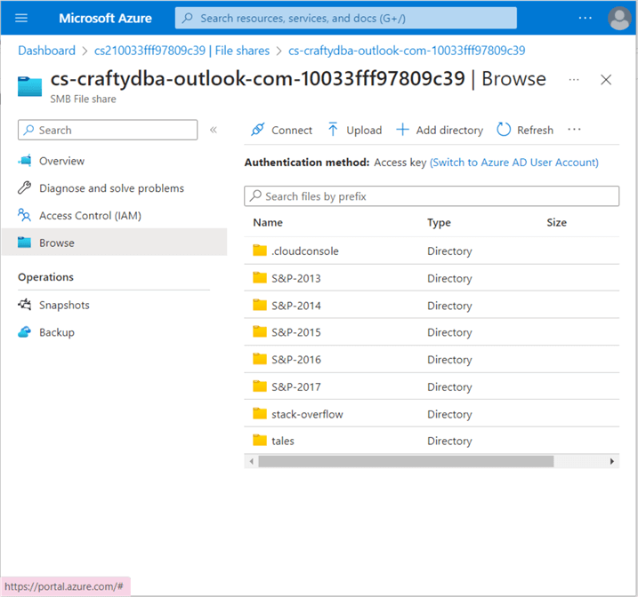Switch to Azure AD User Account
Image resolution: width=638 pixels, height=597 pixels.
(514, 163)
